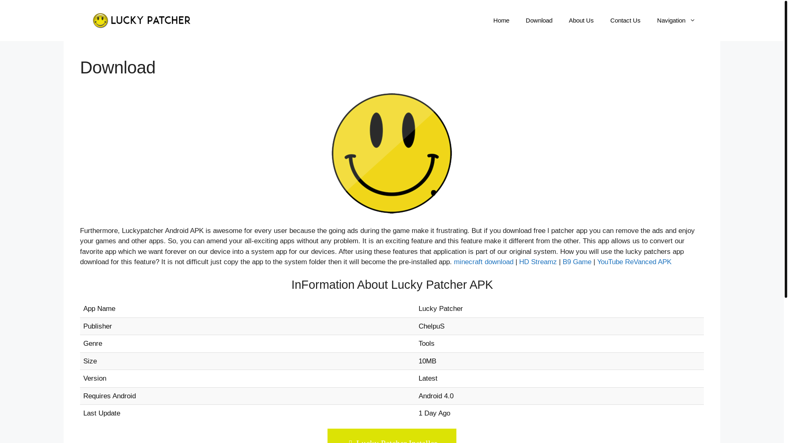Click the 'Version' table cell
788x443 pixels.
pos(247,379)
